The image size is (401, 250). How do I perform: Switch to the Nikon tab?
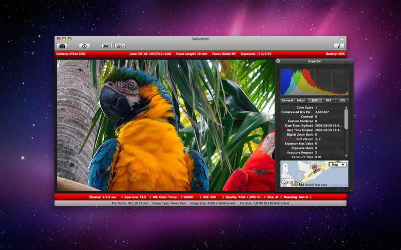(301, 100)
